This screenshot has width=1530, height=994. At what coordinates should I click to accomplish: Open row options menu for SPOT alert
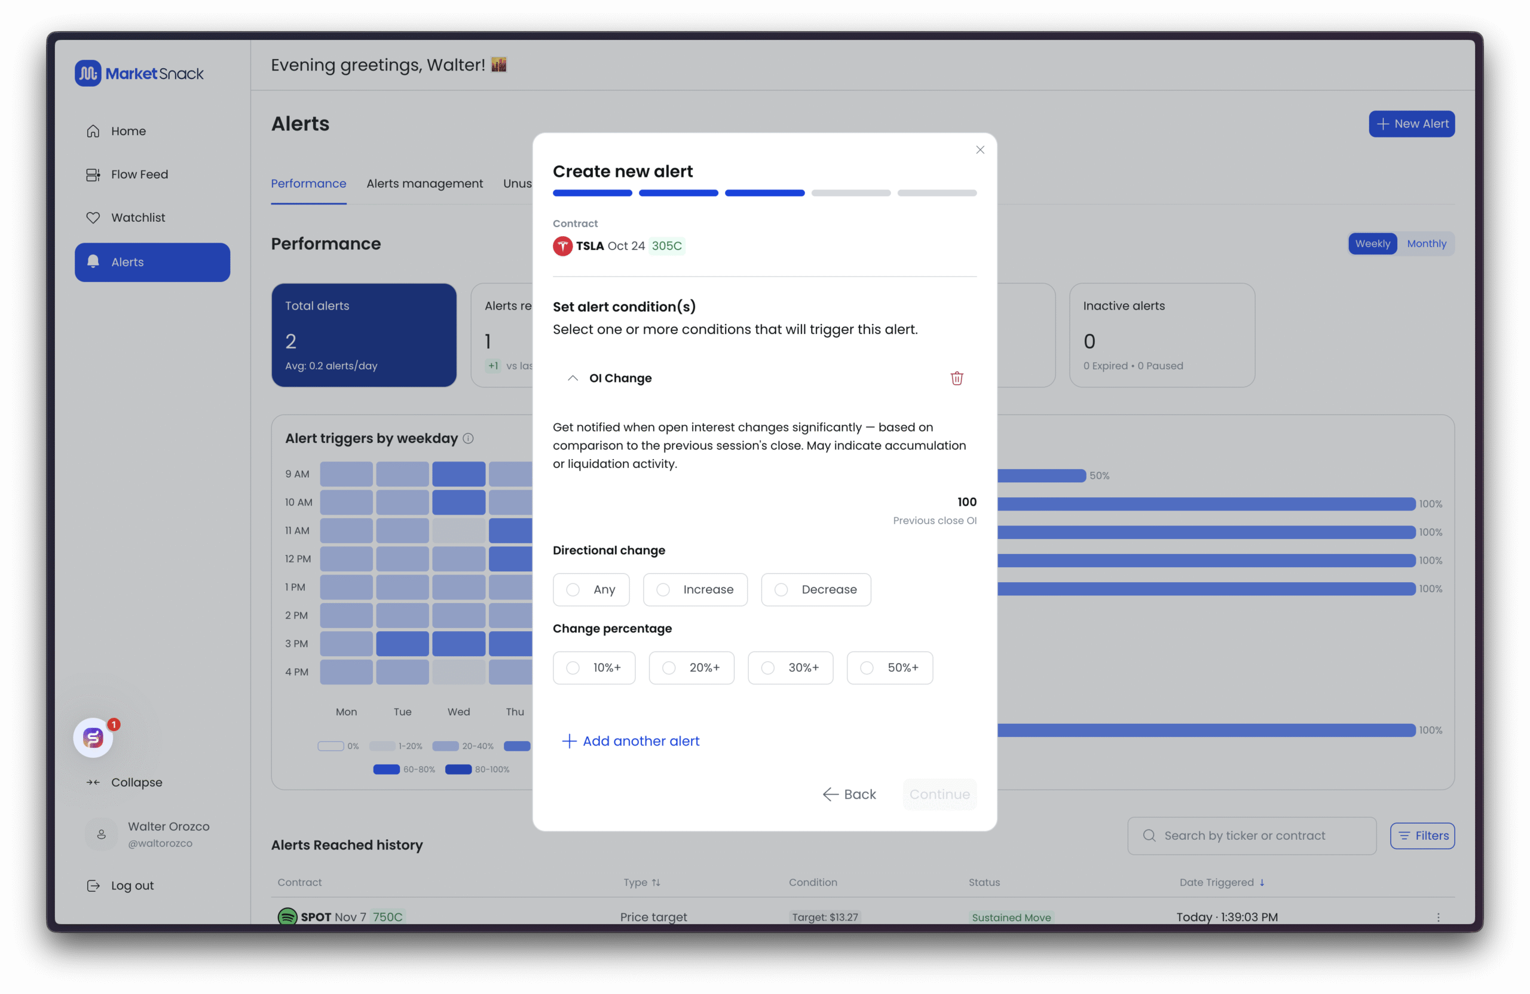coord(1438,917)
